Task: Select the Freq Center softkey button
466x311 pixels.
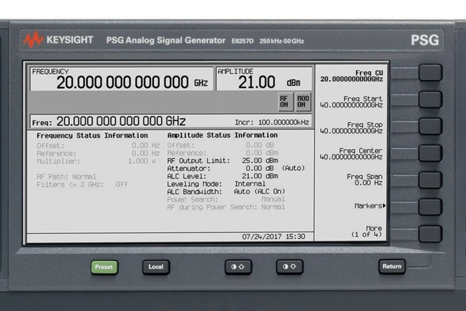Action: 430,153
